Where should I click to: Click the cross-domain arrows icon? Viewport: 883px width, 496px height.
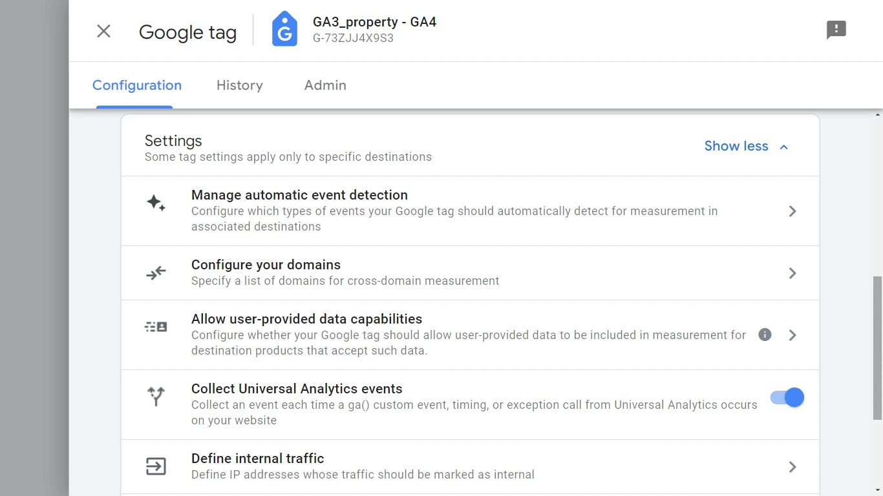click(156, 273)
